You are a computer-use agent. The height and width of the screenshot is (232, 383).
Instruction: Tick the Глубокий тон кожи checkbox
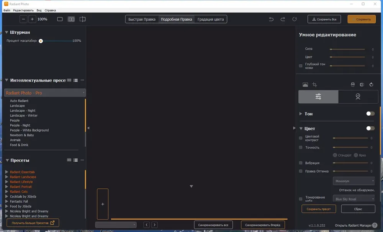[301, 66]
